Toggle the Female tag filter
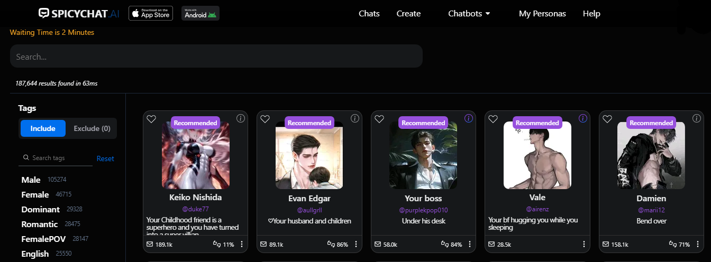This screenshot has width=711, height=262. click(35, 194)
